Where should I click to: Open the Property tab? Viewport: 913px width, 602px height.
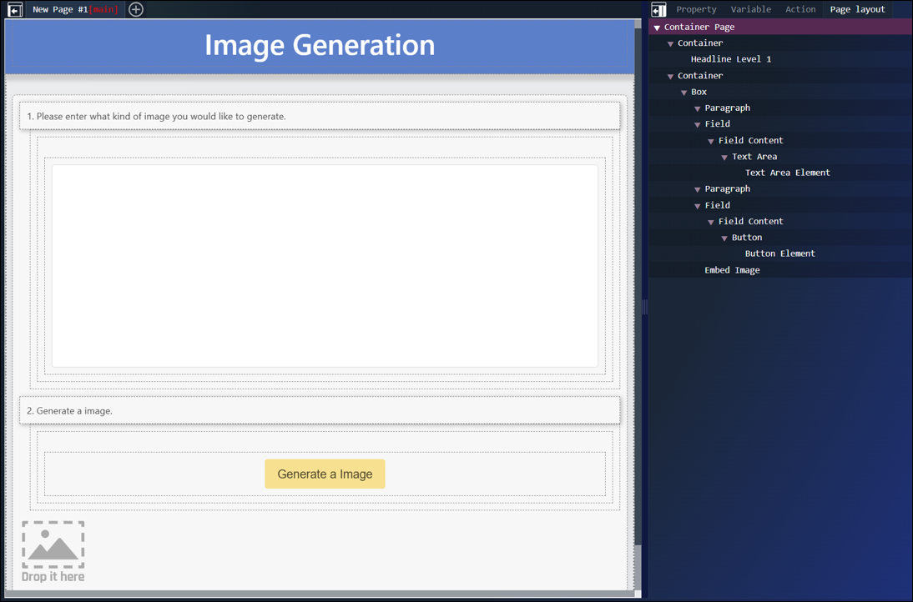tap(696, 9)
